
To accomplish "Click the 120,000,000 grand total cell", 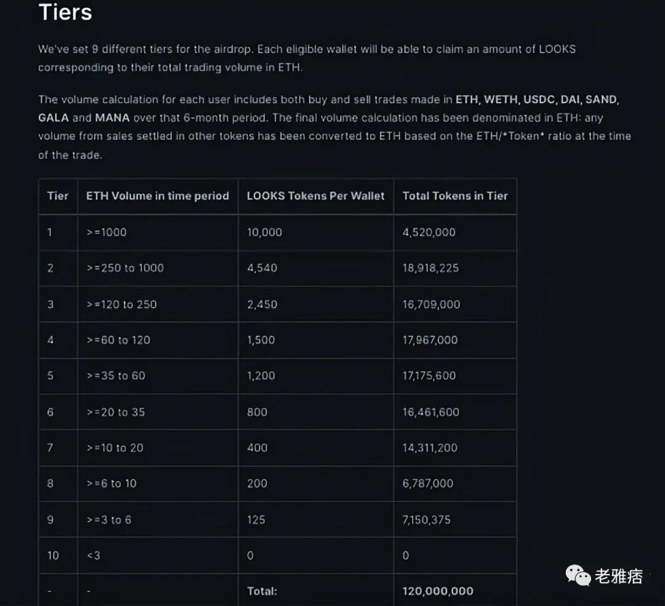I will click(455, 591).
